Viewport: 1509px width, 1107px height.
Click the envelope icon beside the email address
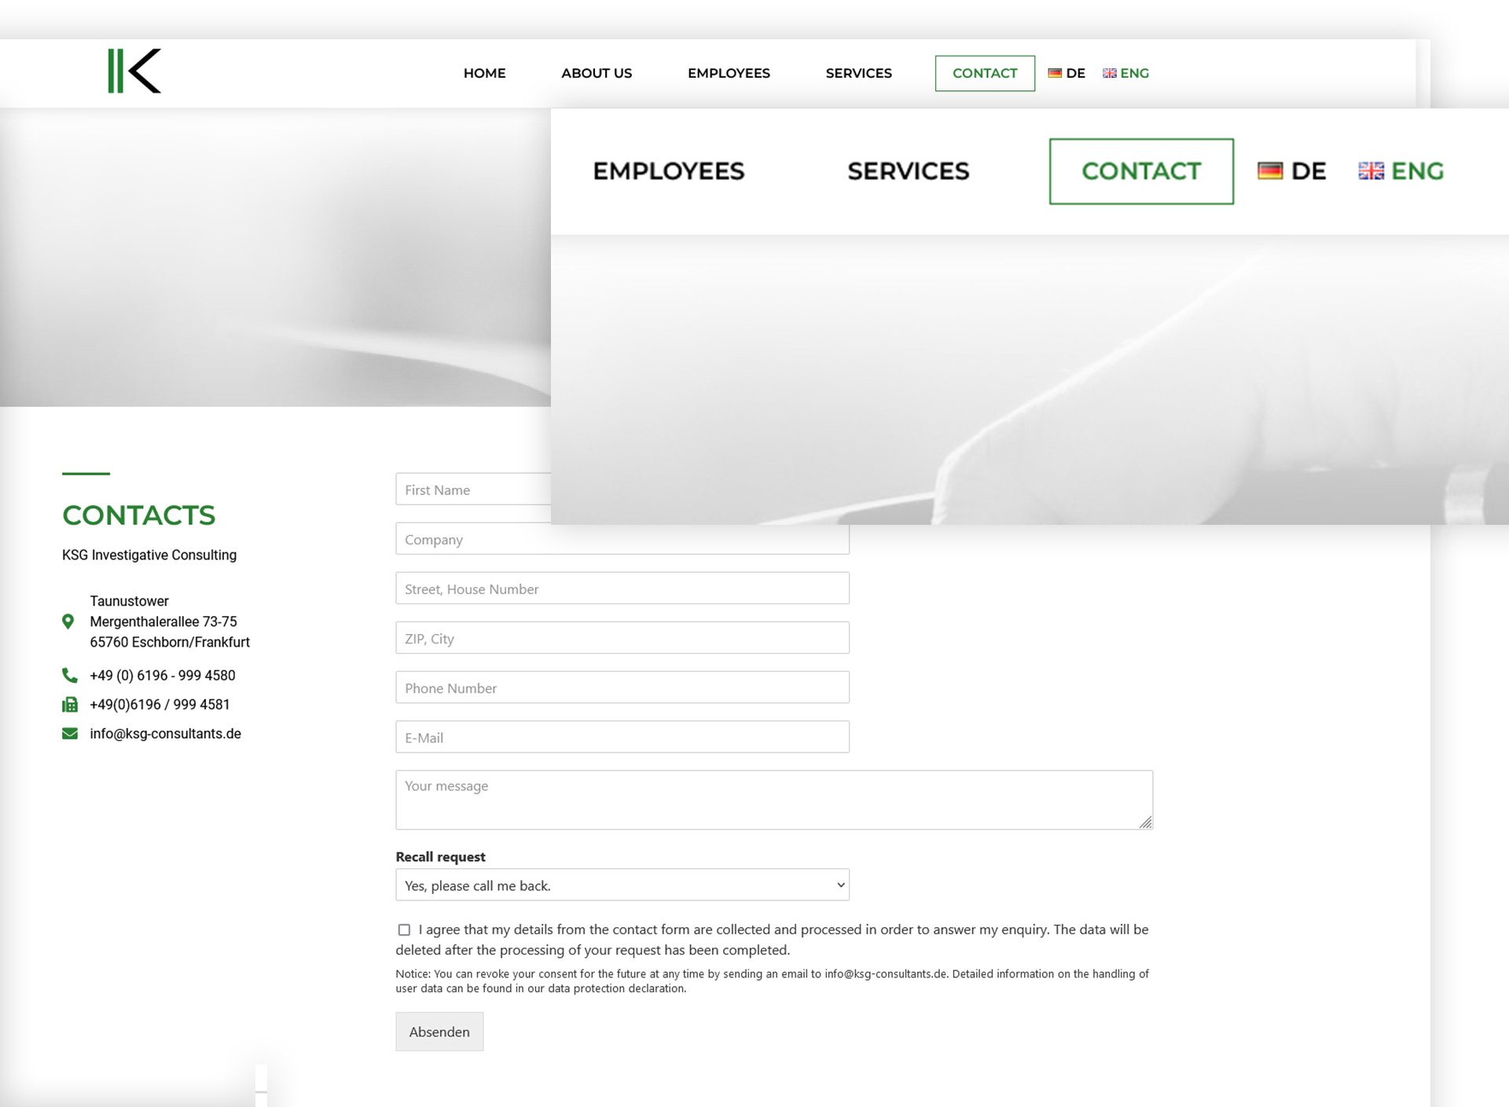(70, 734)
